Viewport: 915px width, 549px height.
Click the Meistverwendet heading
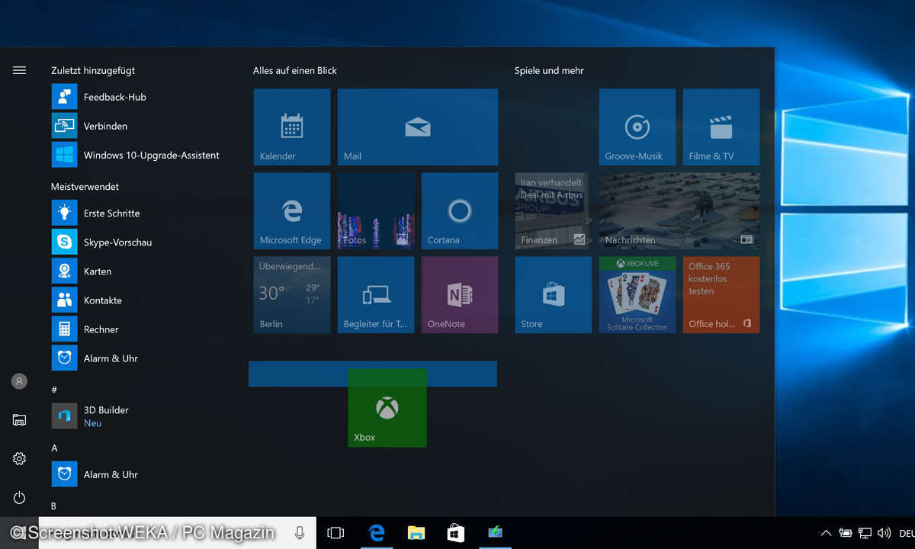[x=85, y=186]
